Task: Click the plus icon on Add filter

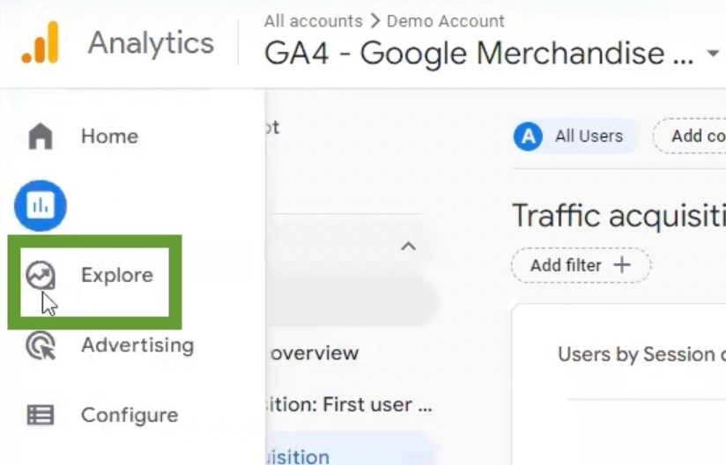Action: pos(622,265)
